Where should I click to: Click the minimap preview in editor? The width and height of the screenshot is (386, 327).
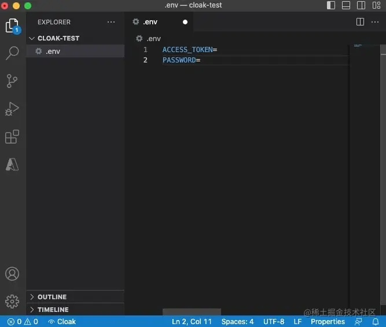[358, 45]
